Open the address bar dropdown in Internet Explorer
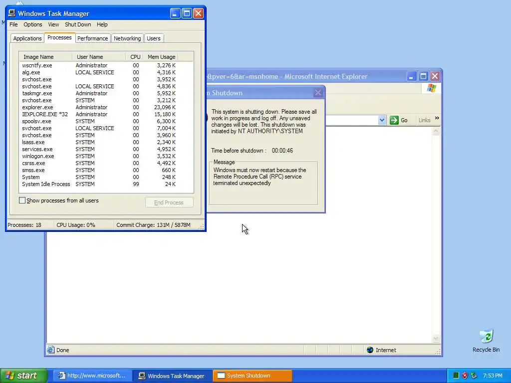Screen dimensions: 511x383 click(x=382, y=120)
